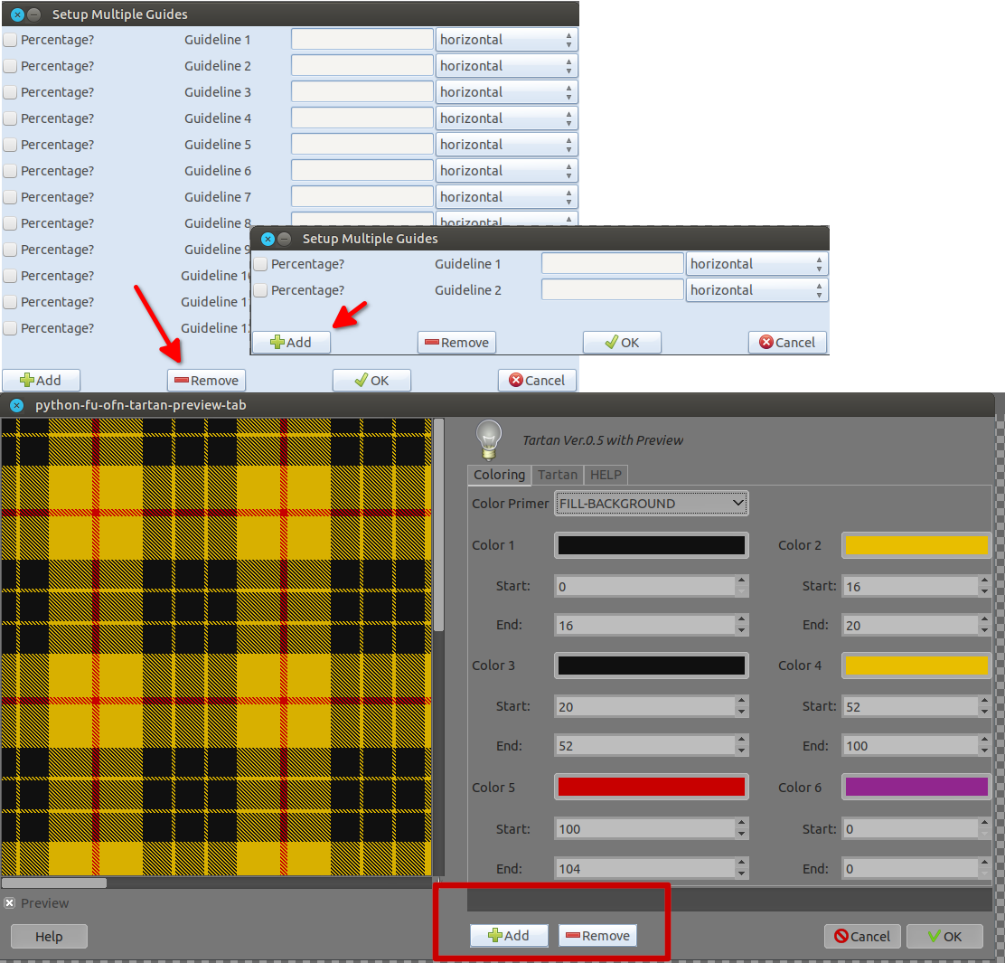This screenshot has height=963, width=1005.
Task: Open horizontal dropdown for Guideline 2 in back window
Action: 506,66
